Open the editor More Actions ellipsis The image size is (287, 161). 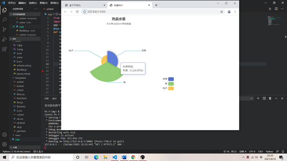click(x=282, y=9)
